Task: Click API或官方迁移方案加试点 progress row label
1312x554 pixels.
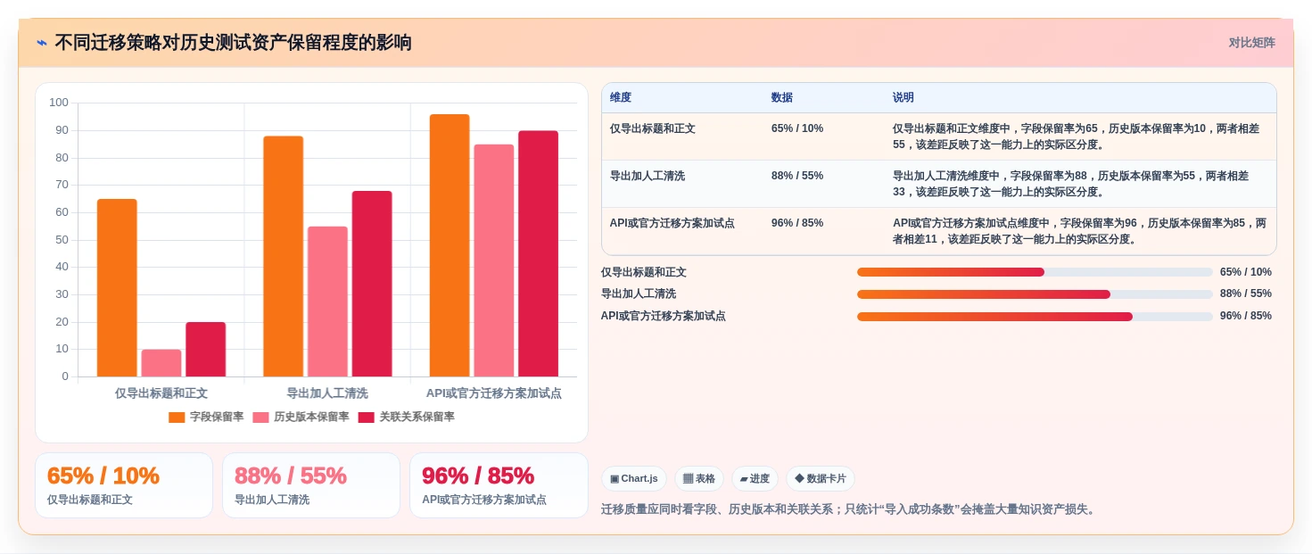Action: [x=664, y=317]
